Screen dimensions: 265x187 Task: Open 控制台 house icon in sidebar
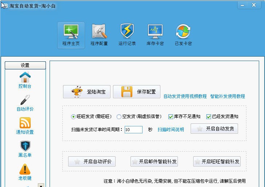click(25, 77)
